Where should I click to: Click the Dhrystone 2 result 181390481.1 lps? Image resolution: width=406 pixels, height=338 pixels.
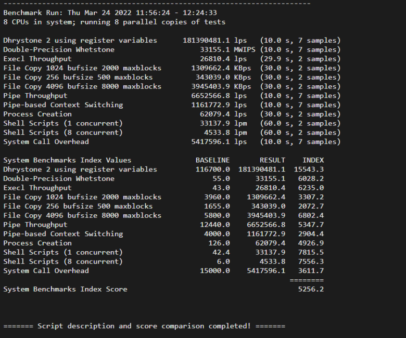tap(214, 40)
